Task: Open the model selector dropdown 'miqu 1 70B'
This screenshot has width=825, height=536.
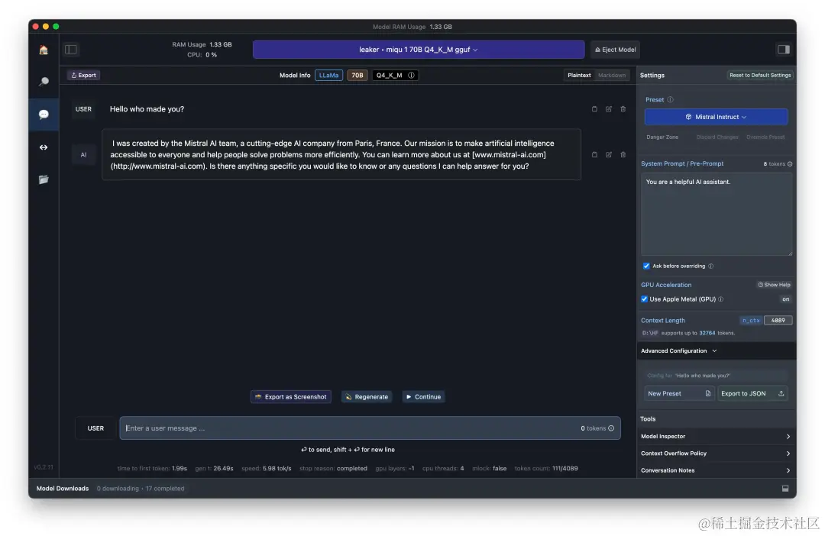Action: point(419,50)
